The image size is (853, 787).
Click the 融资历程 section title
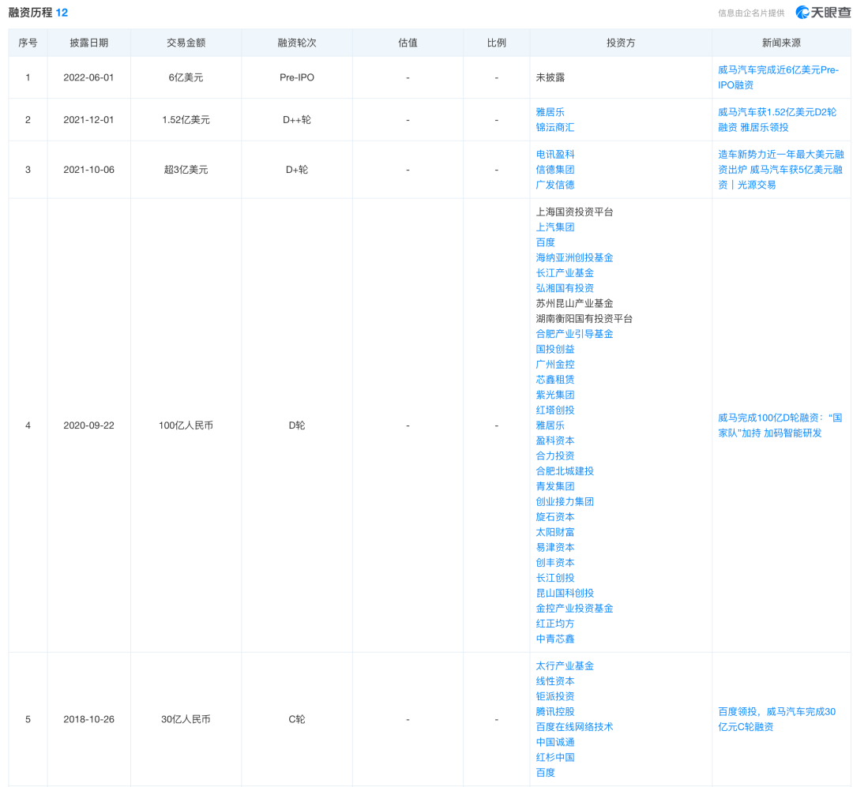click(31, 13)
